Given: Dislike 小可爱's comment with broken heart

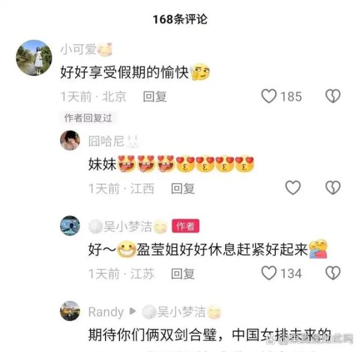Looking at the screenshot, I should pos(333,96).
